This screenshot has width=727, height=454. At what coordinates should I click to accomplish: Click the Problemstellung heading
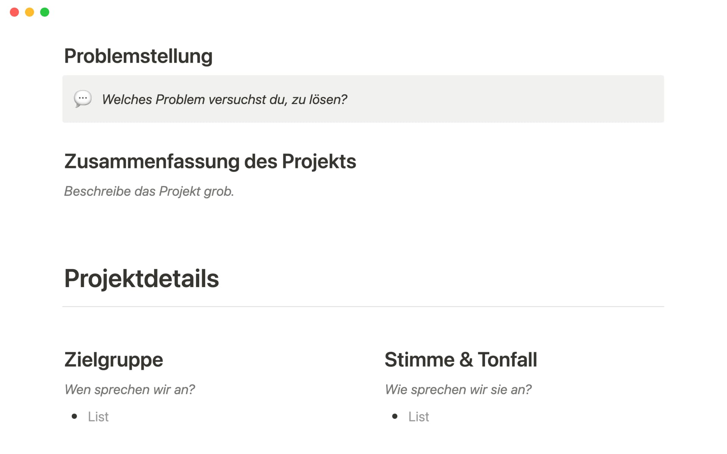[x=138, y=56]
